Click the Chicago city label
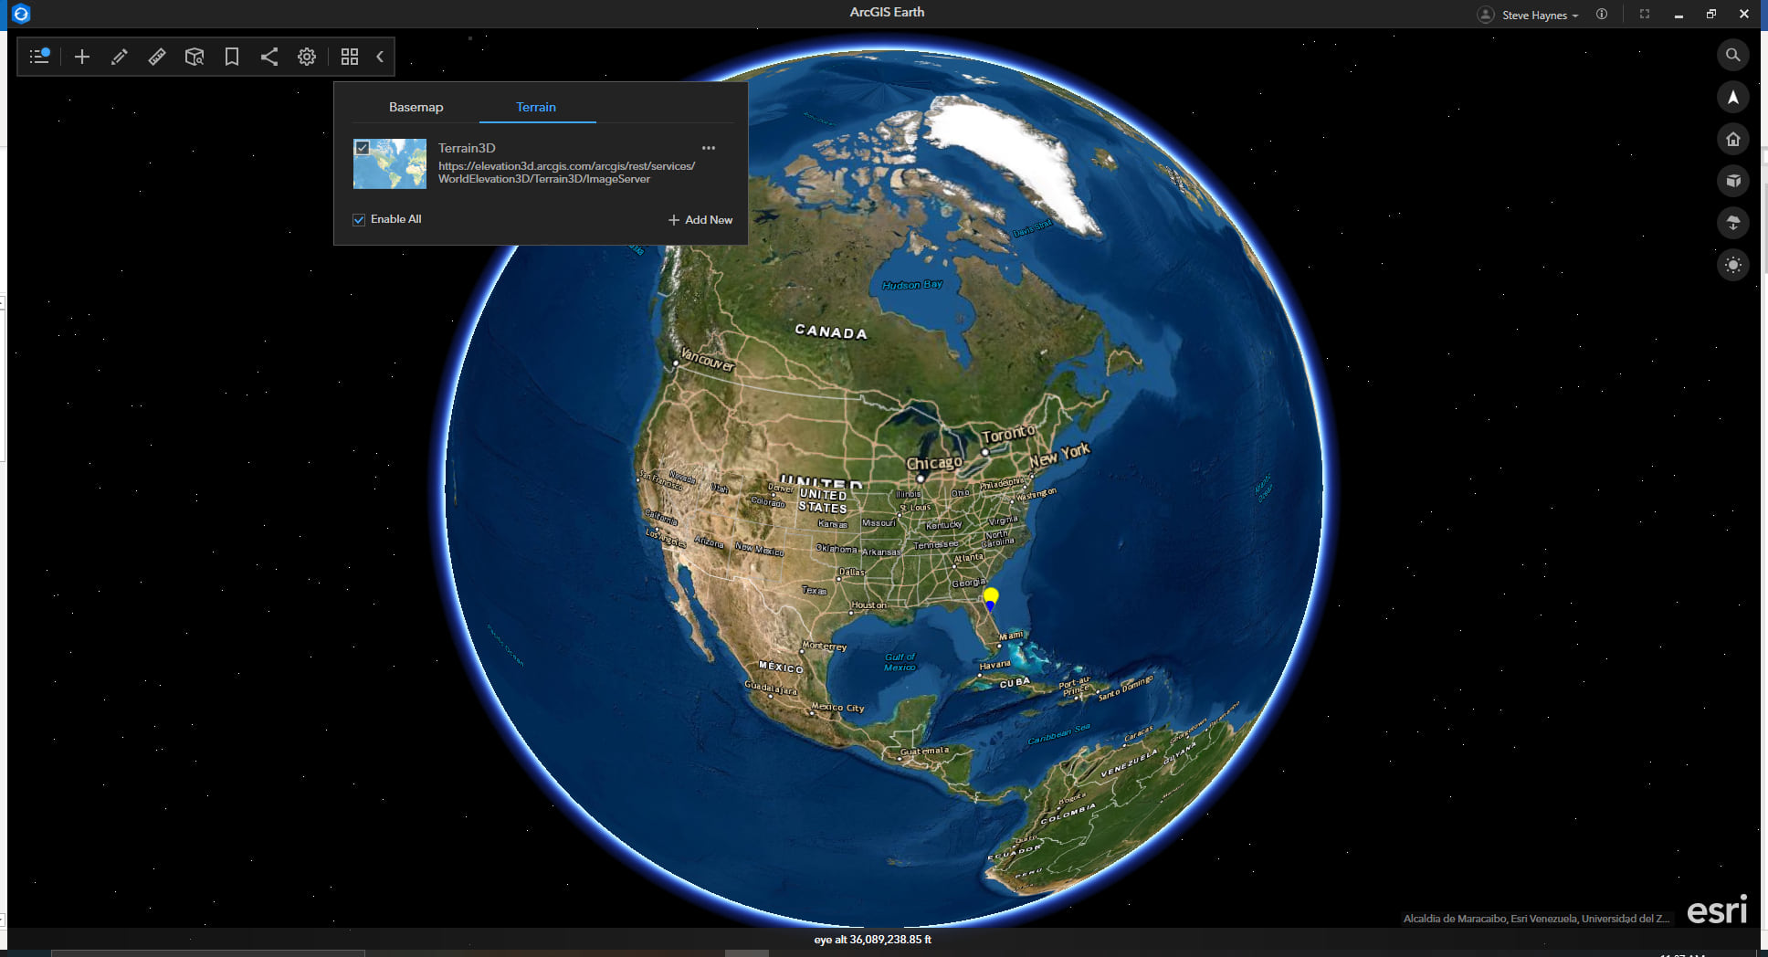Image resolution: width=1768 pixels, height=957 pixels. point(934,463)
